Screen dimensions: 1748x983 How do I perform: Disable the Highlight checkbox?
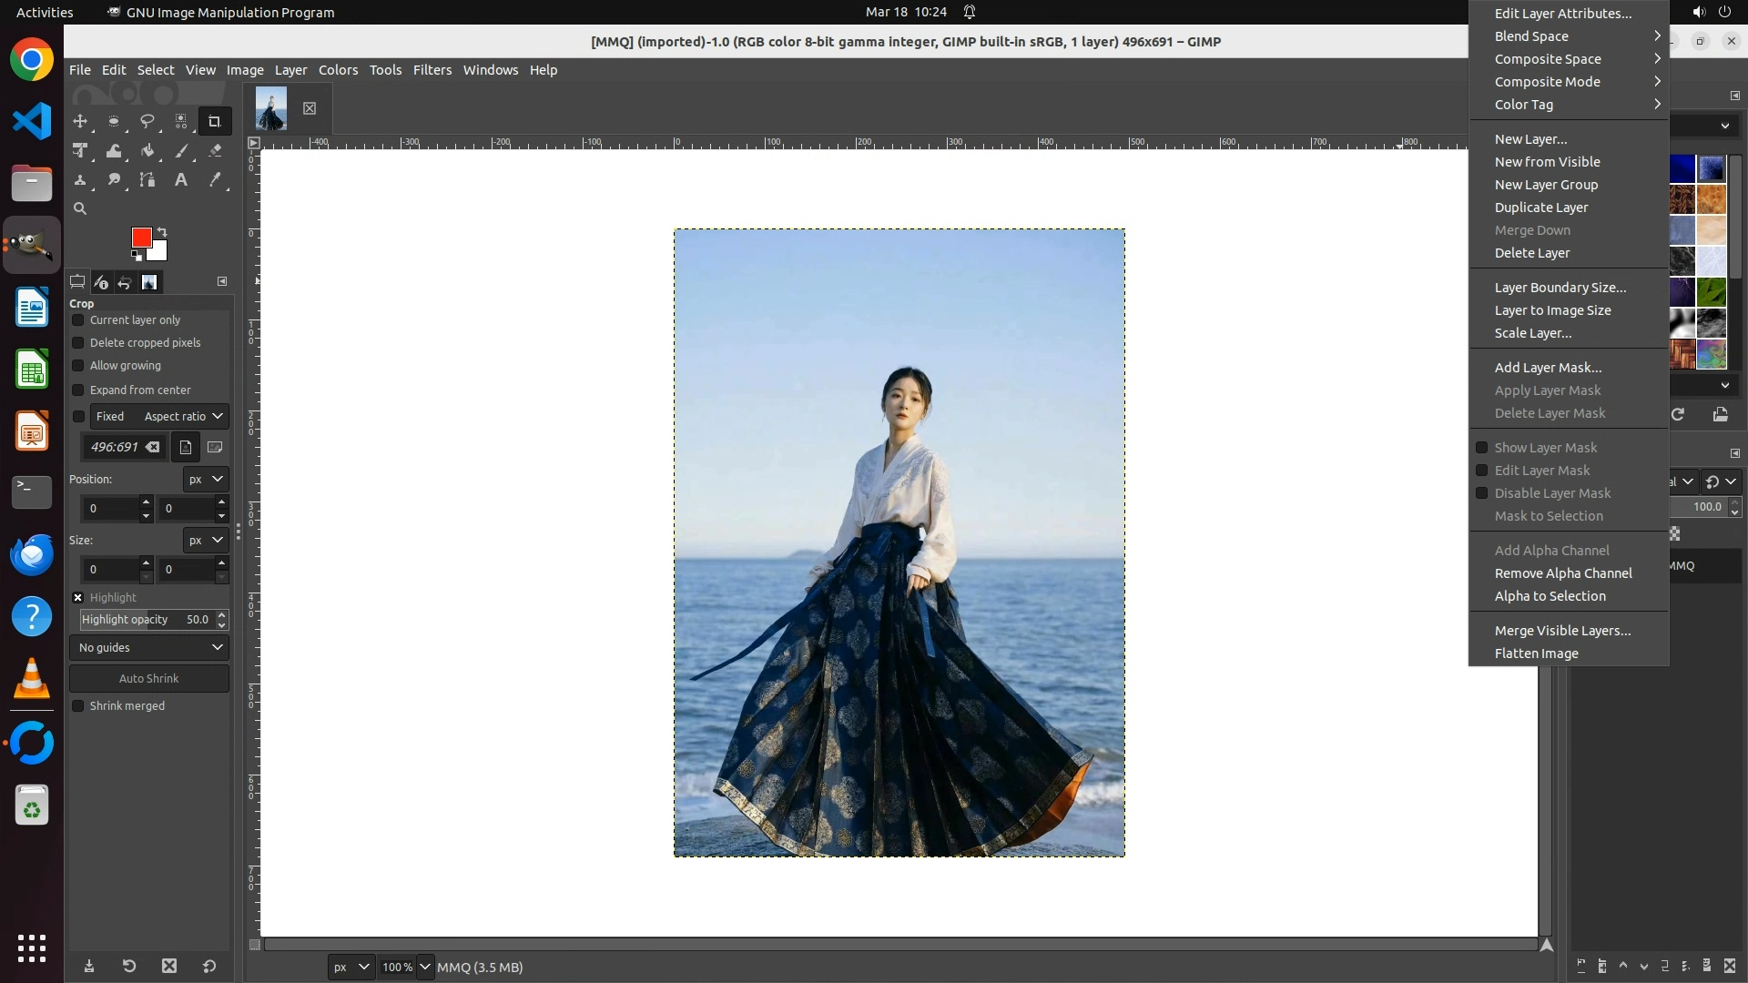pos(78,598)
